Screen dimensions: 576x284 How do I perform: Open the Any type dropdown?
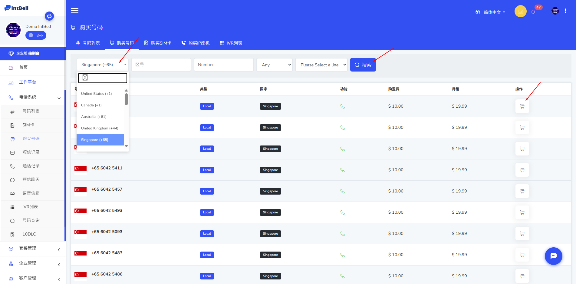275,65
